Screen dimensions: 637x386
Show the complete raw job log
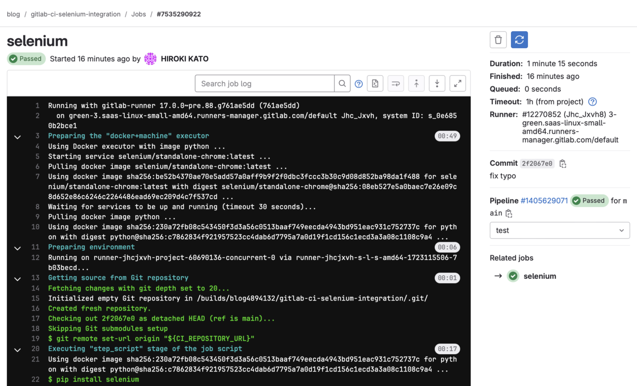pos(375,83)
